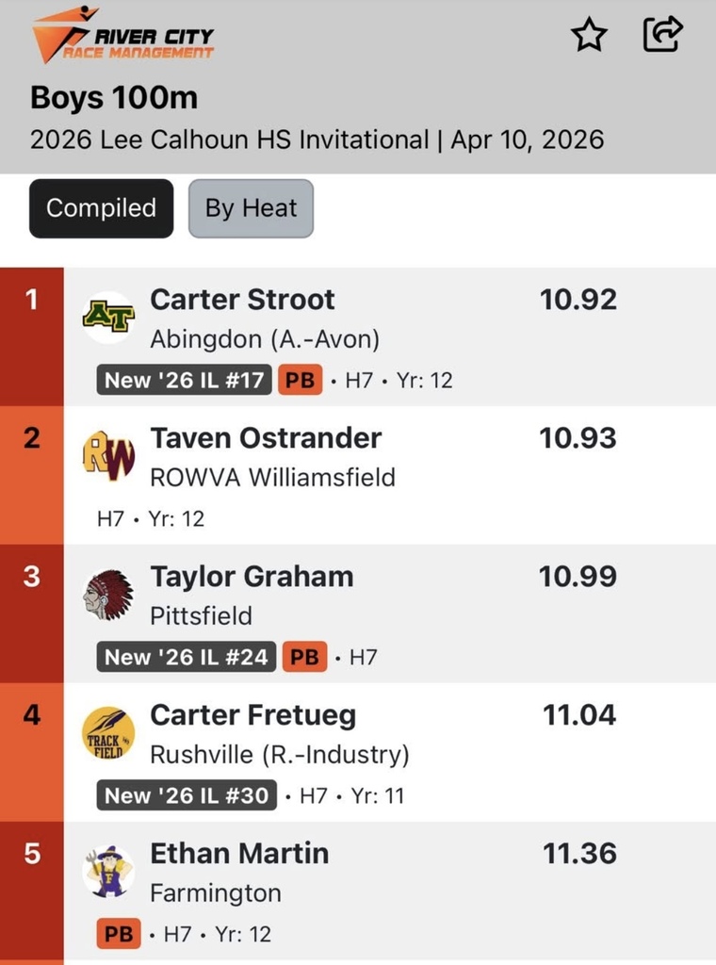716x965 pixels.
Task: Tap Pittsfield team mascot logo
Action: 108,595
